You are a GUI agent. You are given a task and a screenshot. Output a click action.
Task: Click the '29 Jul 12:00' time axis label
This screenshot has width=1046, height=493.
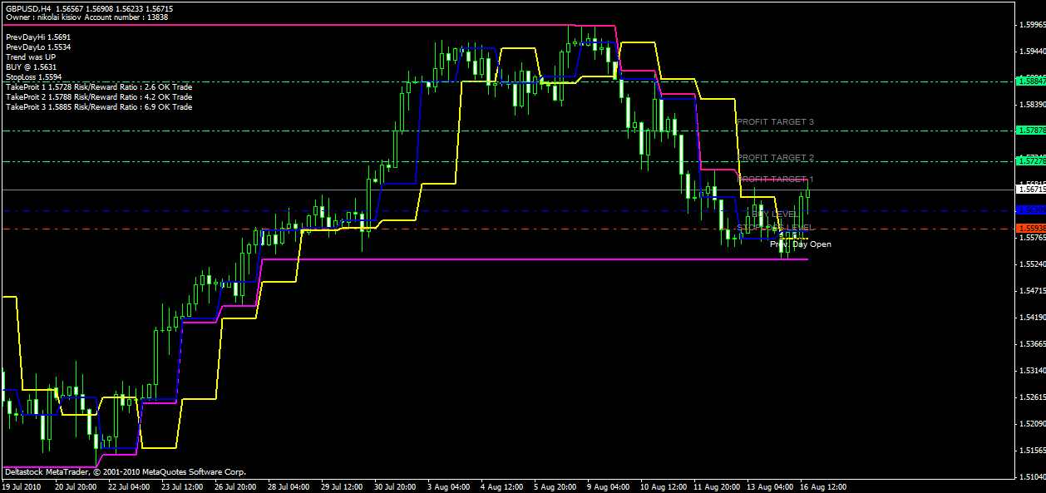[343, 486]
